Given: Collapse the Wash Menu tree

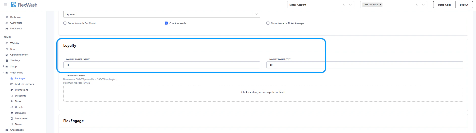Looking at the screenshot, I should 4,72.
